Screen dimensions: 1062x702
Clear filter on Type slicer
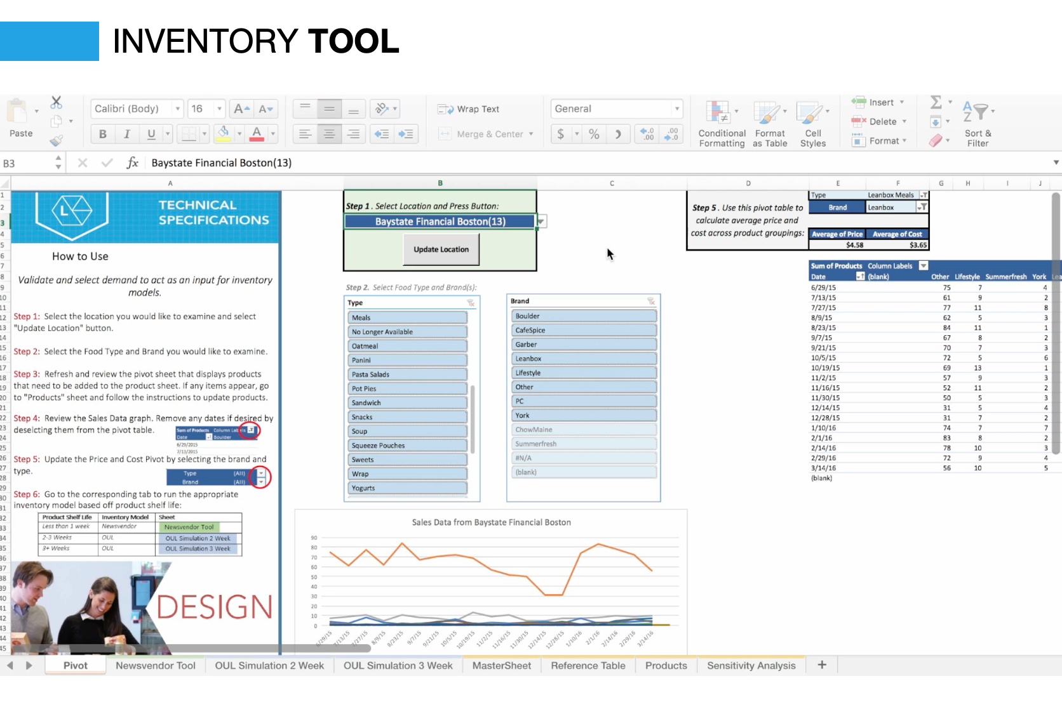471,303
